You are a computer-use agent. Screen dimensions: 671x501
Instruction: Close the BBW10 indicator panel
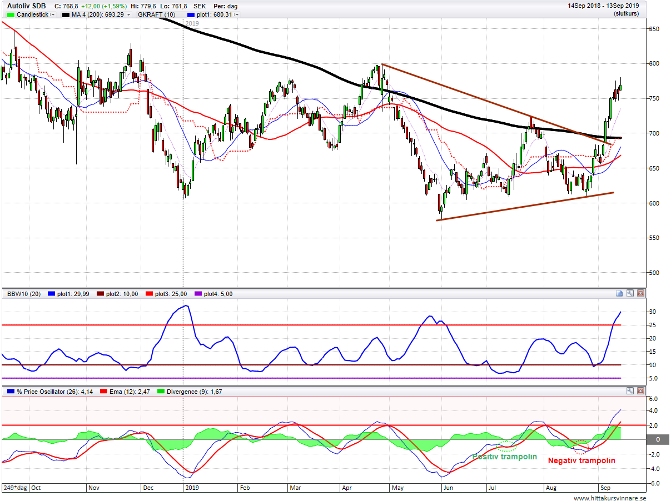(640, 293)
